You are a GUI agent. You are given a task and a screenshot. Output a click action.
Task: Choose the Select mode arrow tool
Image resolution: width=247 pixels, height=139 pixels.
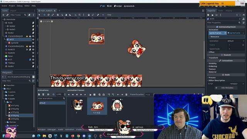pos(39,15)
